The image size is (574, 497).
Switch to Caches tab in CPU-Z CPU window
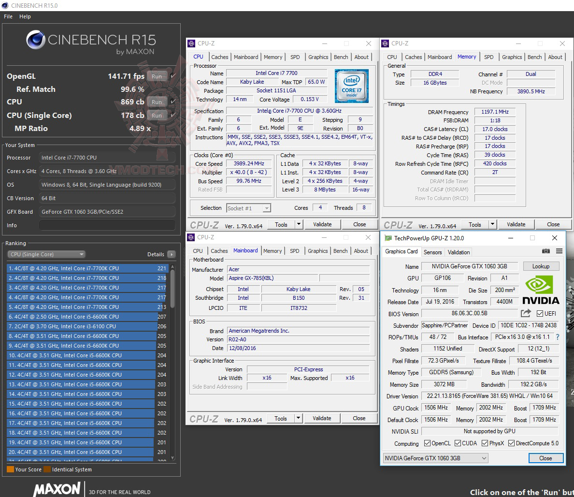click(x=220, y=57)
